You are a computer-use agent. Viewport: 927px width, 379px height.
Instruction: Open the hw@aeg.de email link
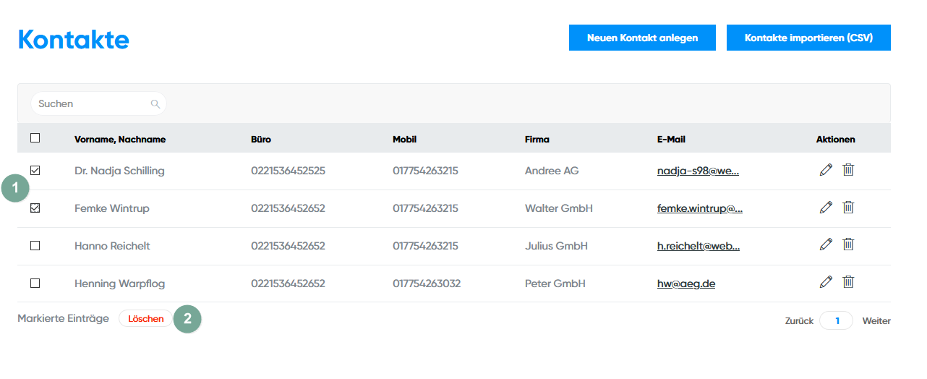pyautogui.click(x=685, y=284)
